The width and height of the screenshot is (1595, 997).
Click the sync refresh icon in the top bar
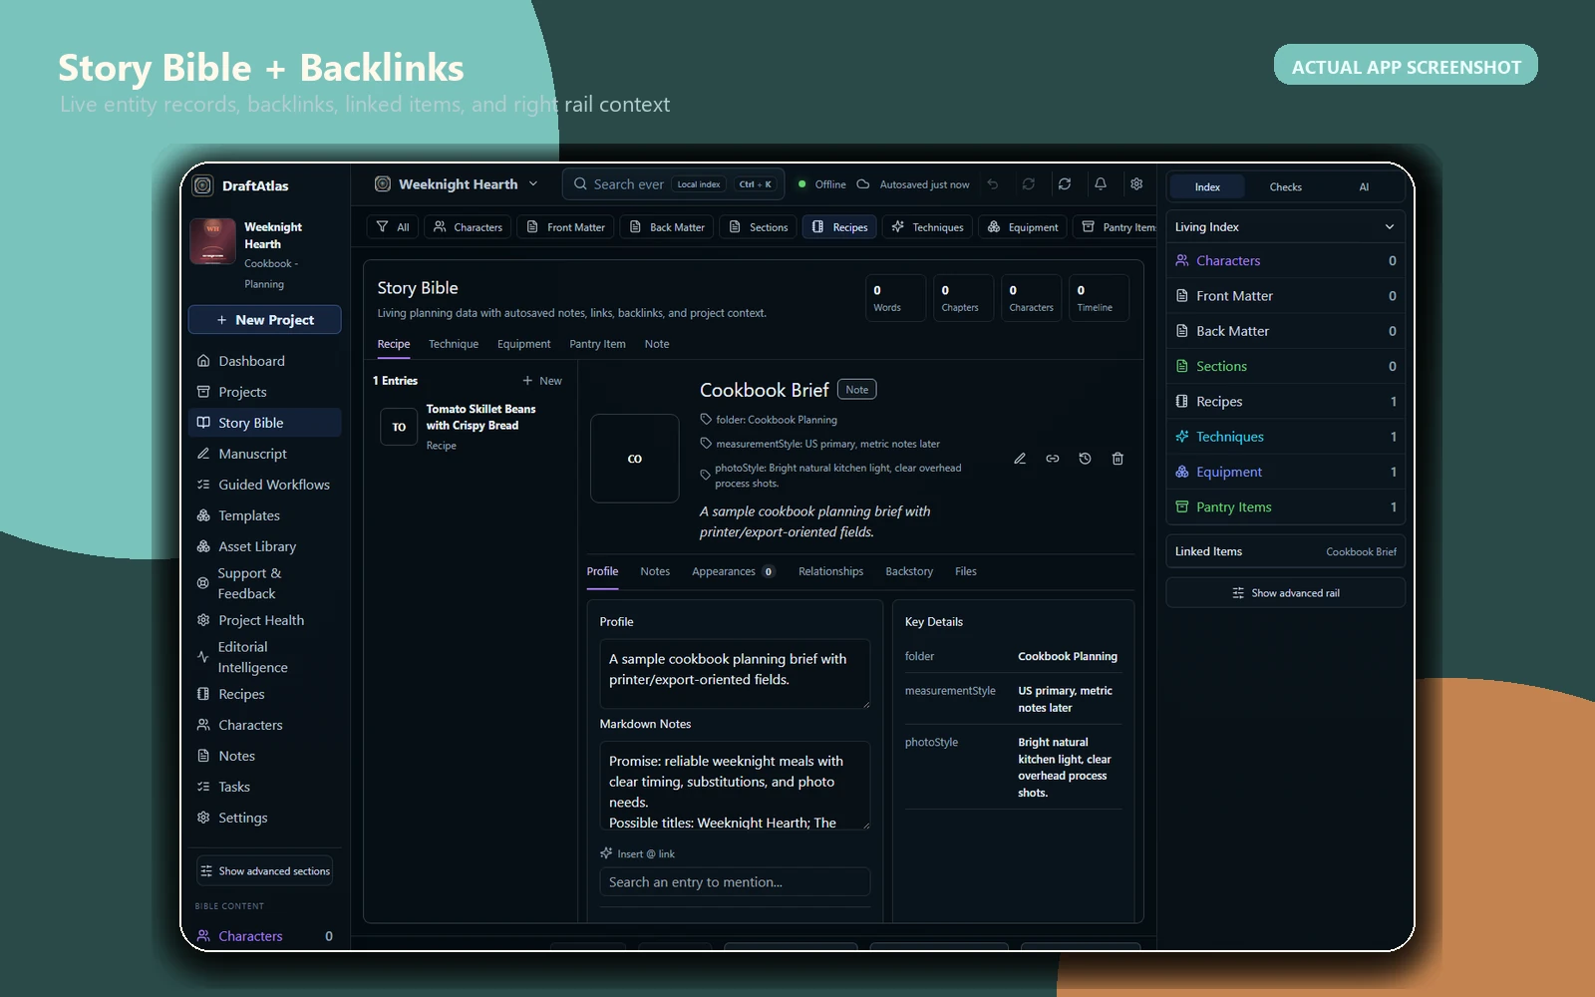[x=1065, y=184]
